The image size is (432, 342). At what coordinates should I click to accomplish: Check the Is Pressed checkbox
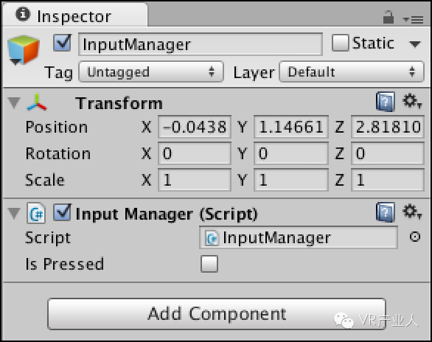pyautogui.click(x=209, y=264)
